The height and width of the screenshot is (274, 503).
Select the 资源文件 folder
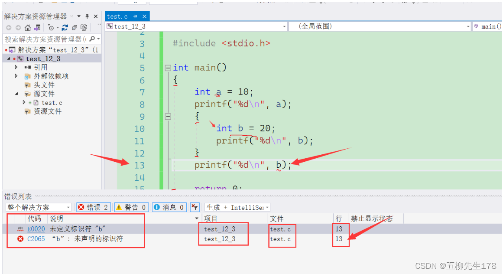pos(48,111)
